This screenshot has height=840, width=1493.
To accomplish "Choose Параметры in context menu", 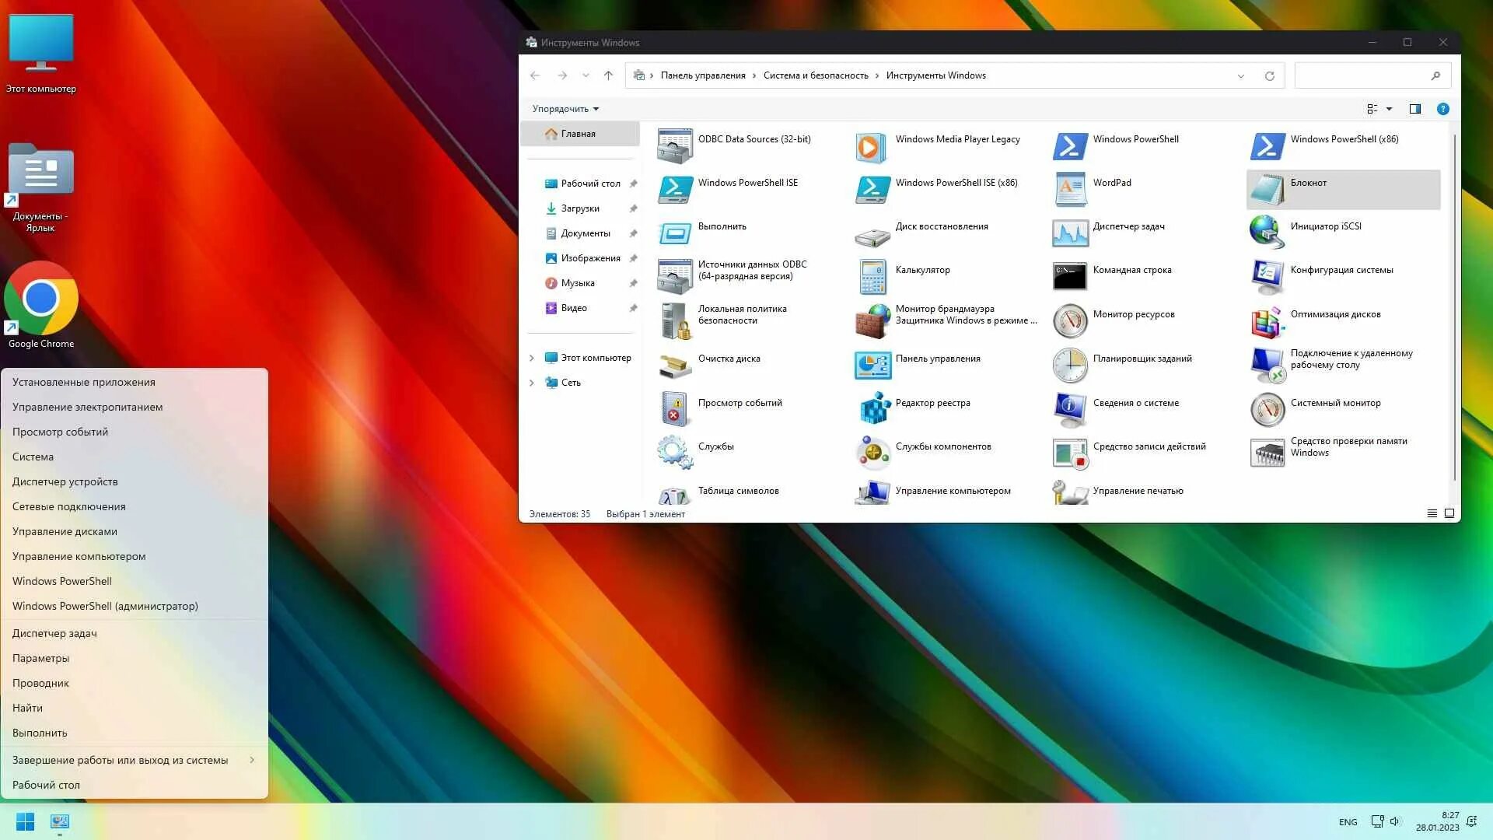I will coord(134,658).
